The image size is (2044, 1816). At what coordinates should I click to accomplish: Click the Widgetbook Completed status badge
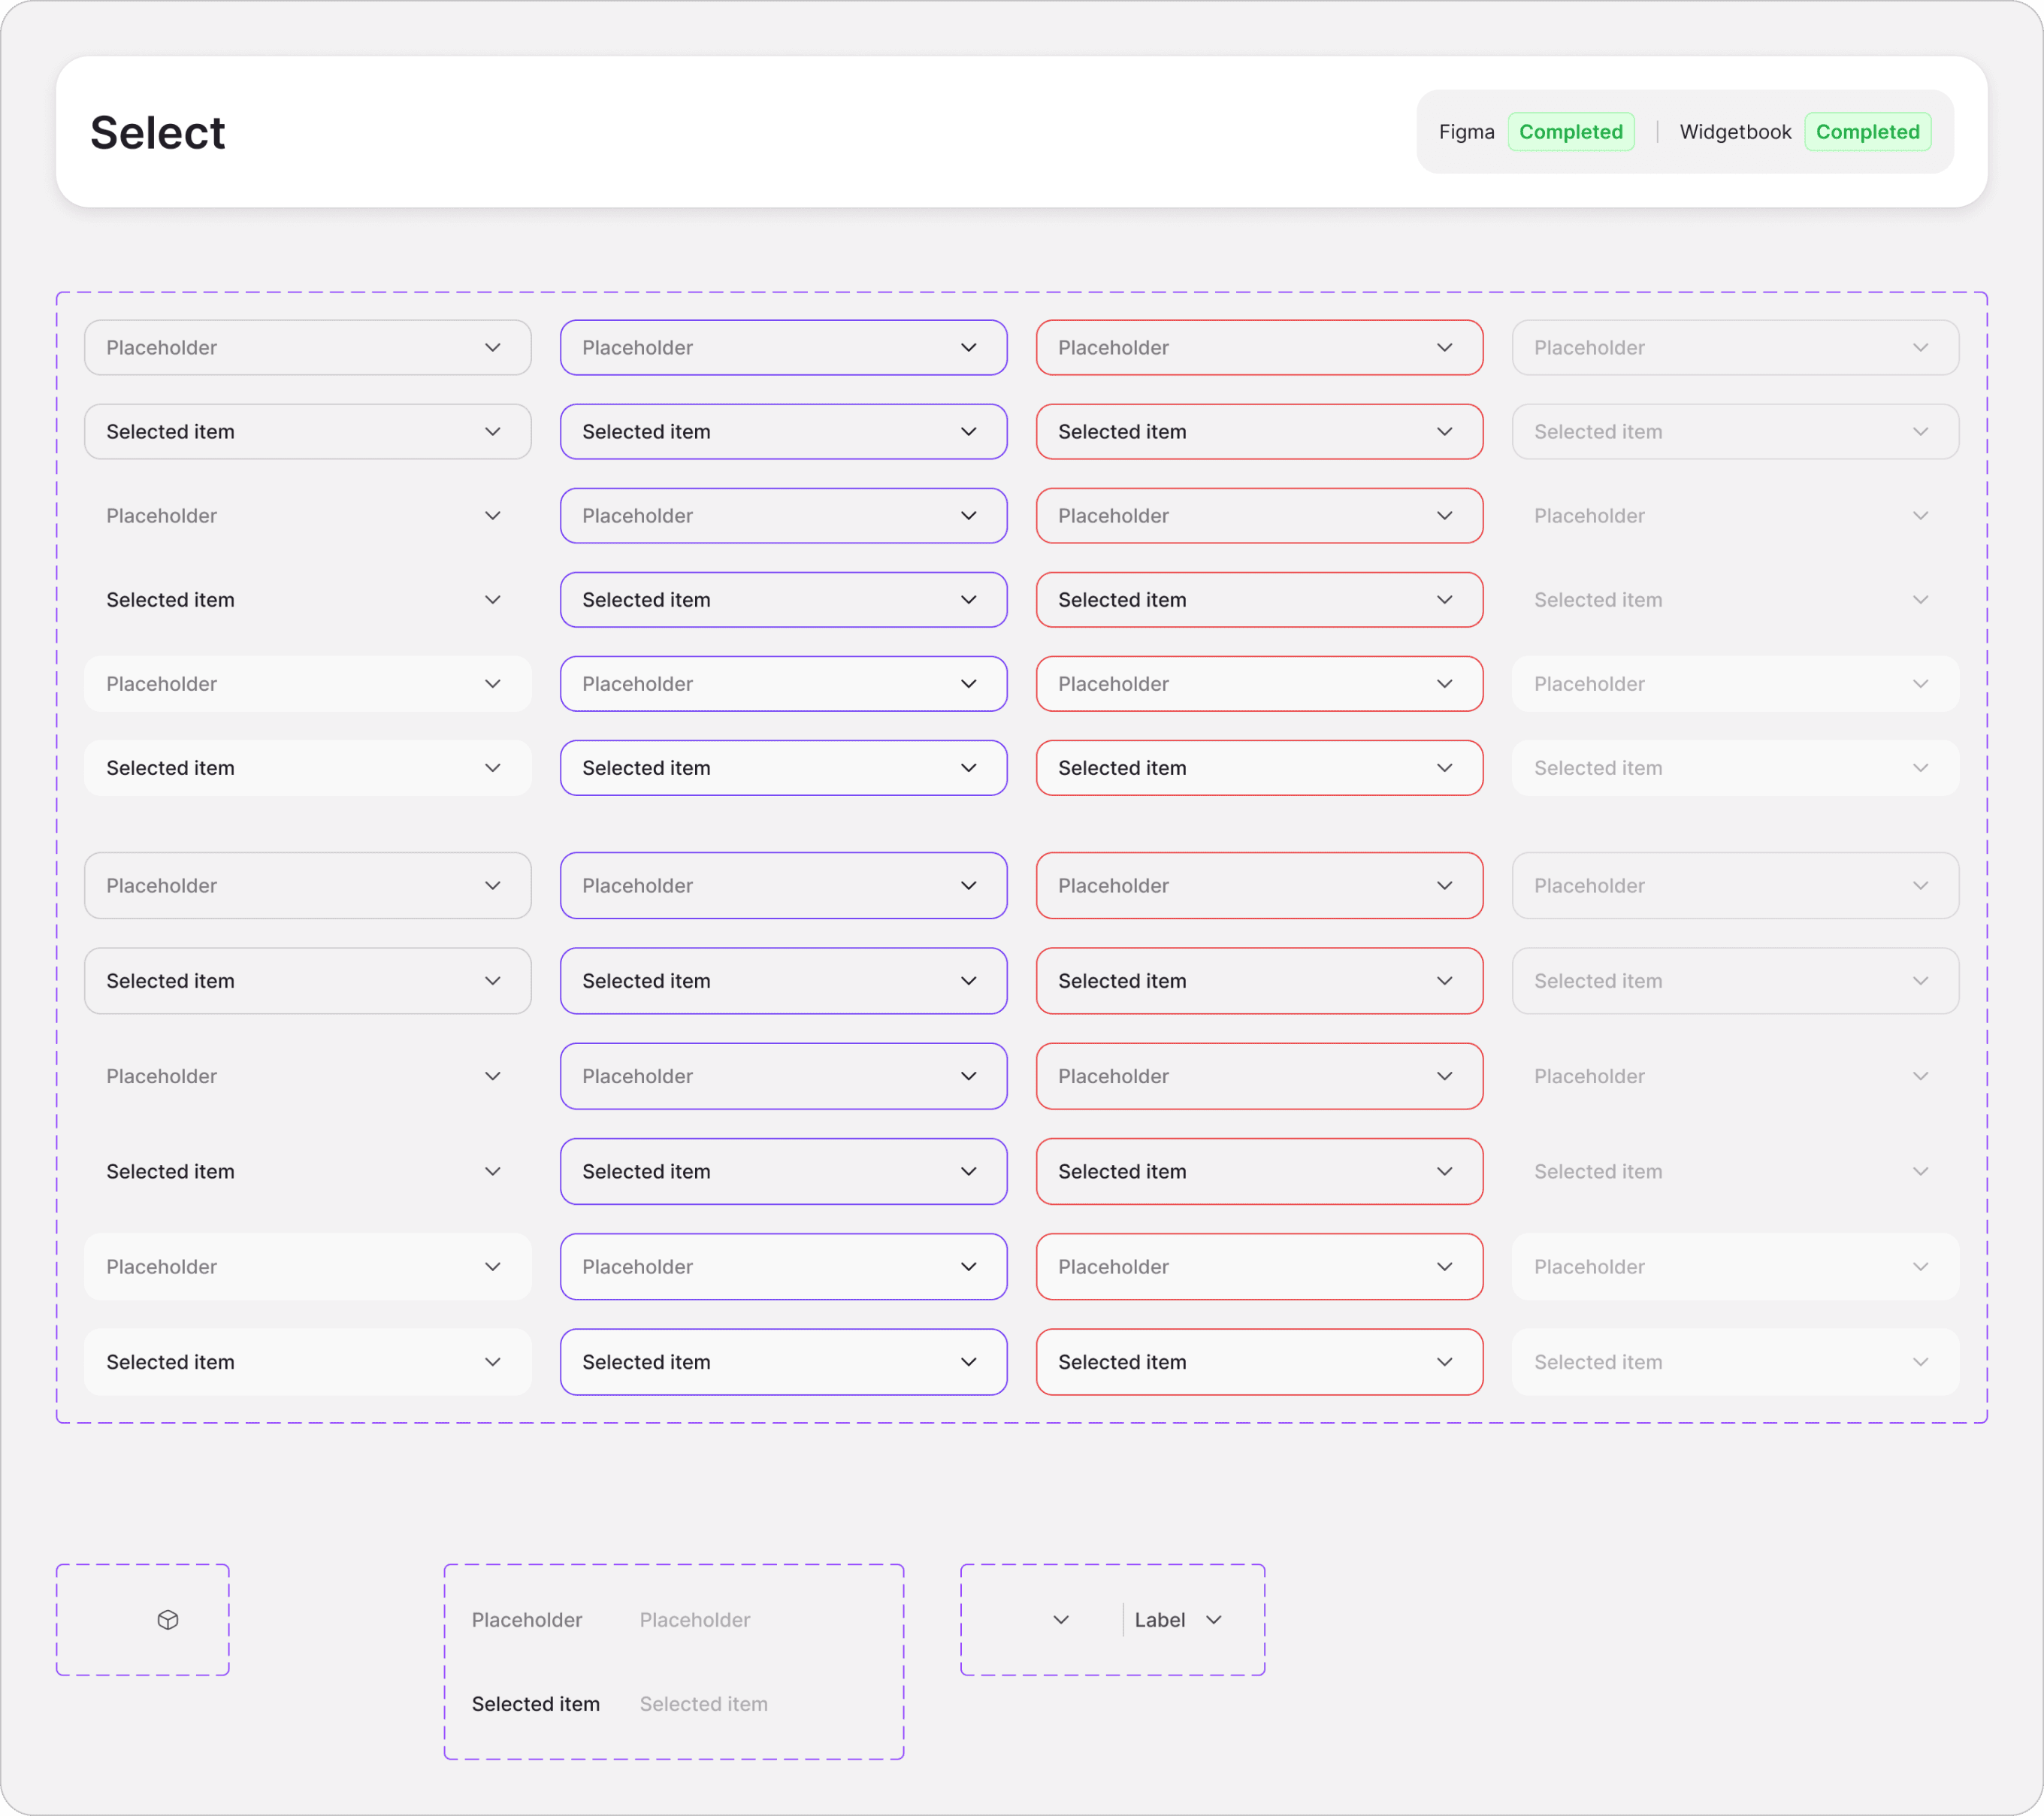pyautogui.click(x=1867, y=132)
